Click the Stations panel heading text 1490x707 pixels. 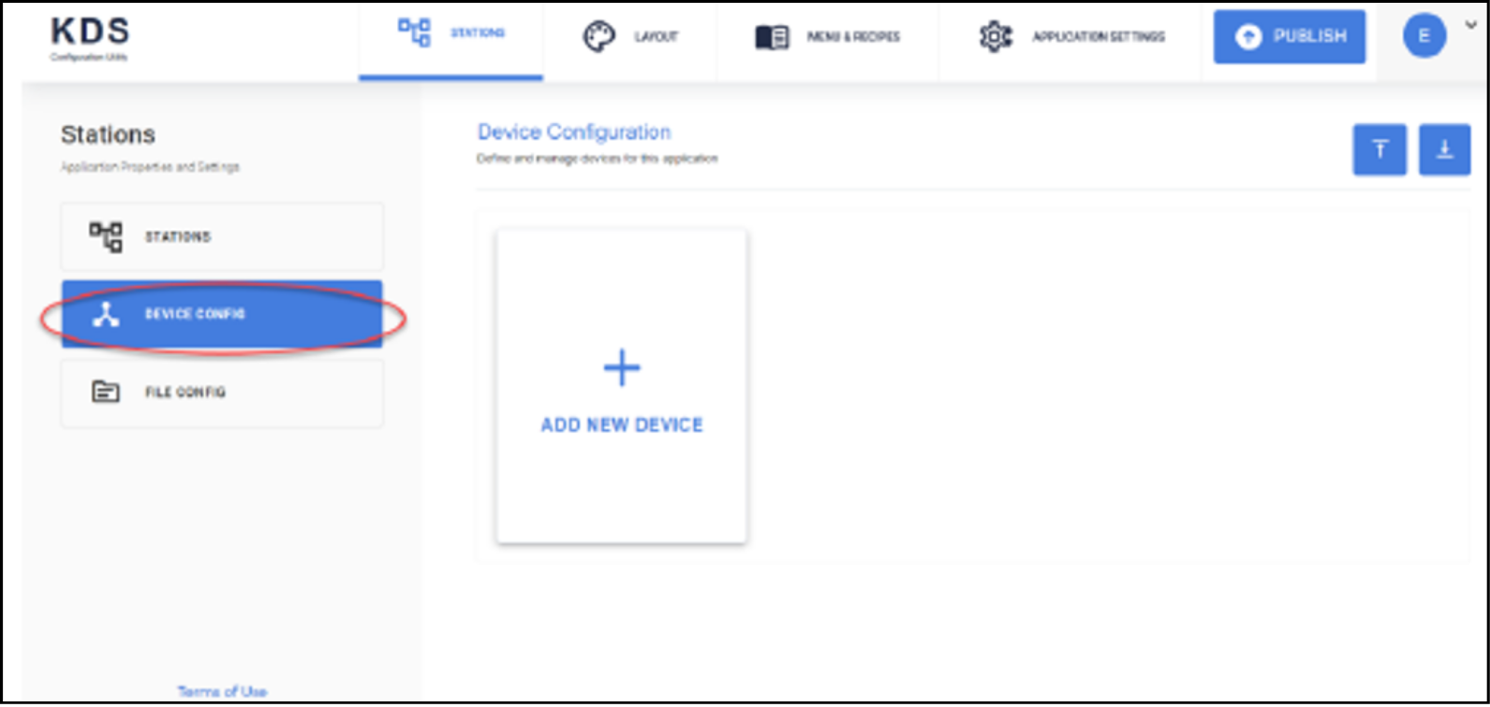coord(108,135)
